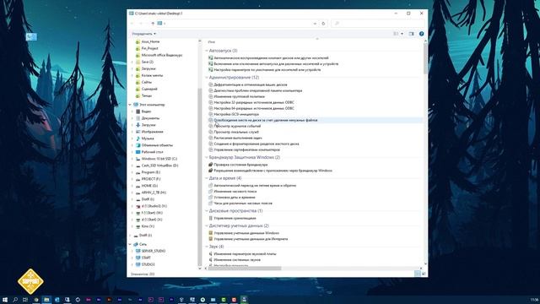Click the Forward navigation arrow

point(141,24)
